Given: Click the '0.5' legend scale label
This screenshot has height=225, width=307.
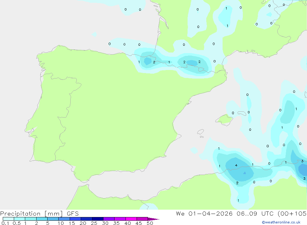Looking at the screenshot, I should (17, 223).
